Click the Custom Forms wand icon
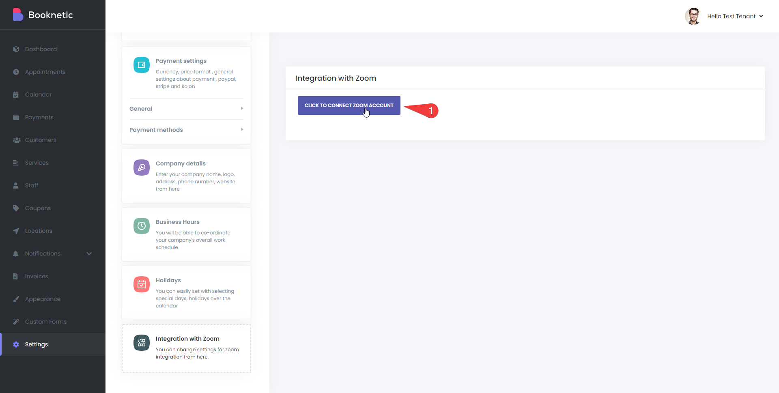 pos(16,322)
